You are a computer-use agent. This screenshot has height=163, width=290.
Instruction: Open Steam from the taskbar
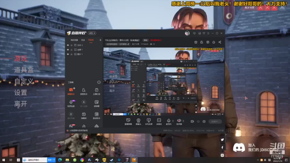pyautogui.click(x=112, y=160)
